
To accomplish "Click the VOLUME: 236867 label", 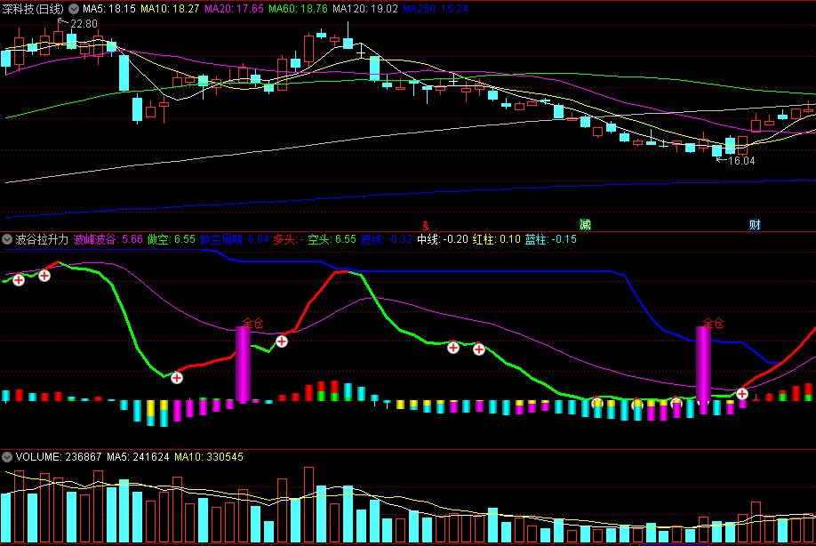I will pos(59,457).
